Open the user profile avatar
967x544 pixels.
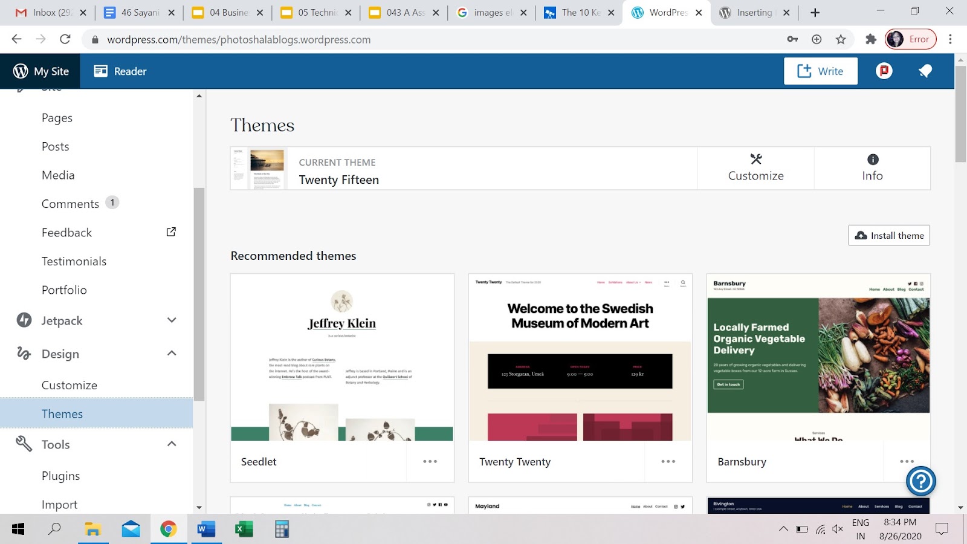pos(884,71)
